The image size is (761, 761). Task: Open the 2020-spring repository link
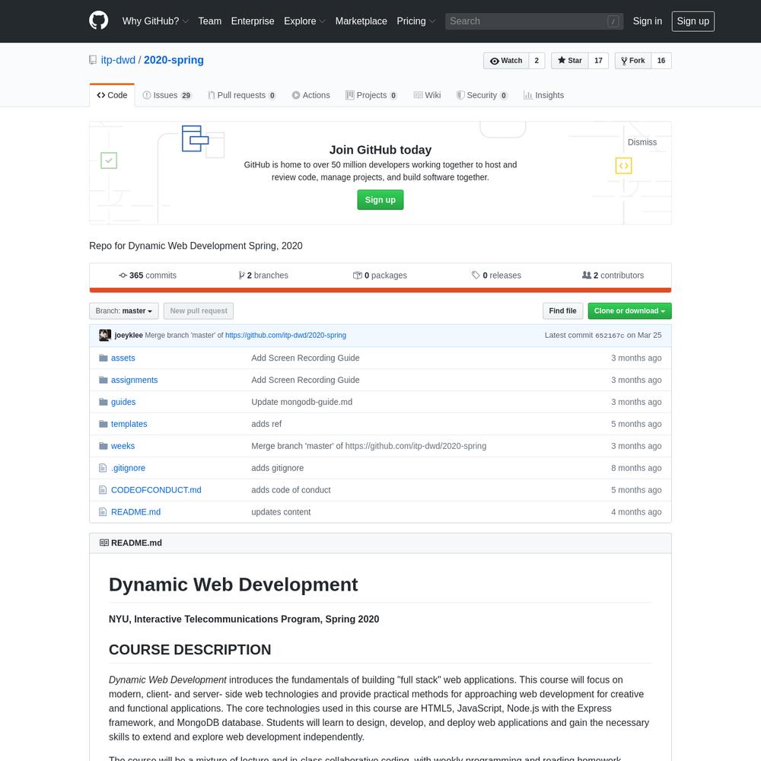[x=174, y=60]
